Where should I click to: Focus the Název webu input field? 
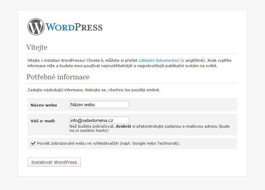[99, 105]
